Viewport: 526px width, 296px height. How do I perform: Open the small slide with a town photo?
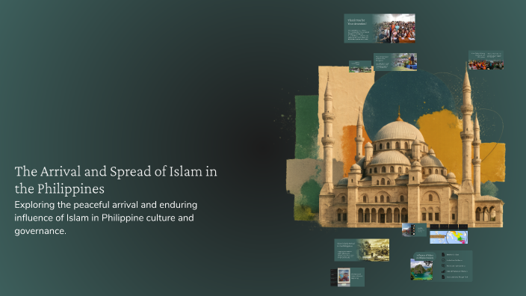(x=414, y=230)
